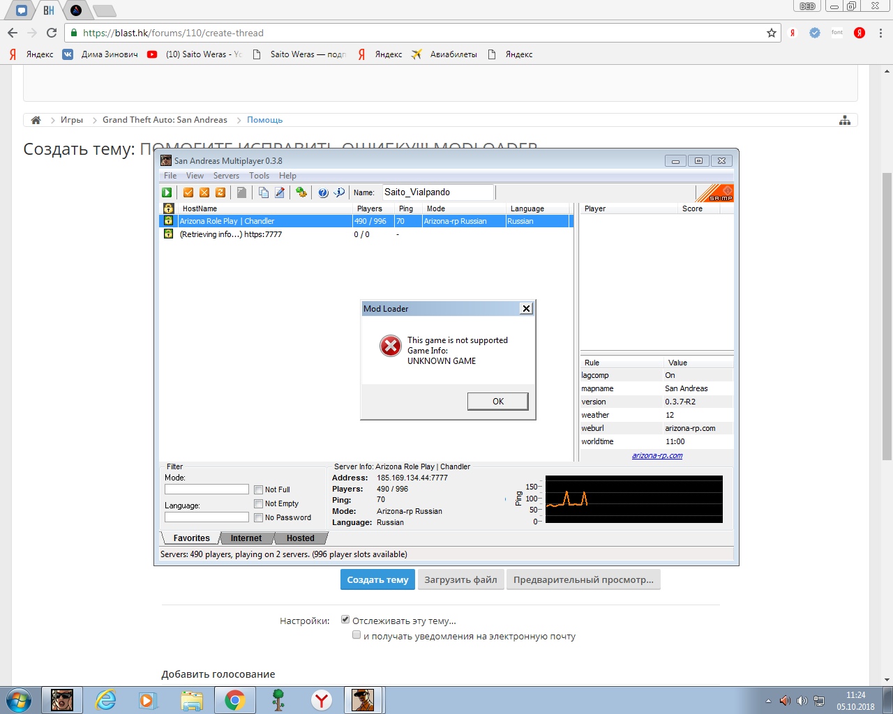The width and height of the screenshot is (893, 714).
Task: Bookmark this page with the star icon
Action: click(x=772, y=33)
